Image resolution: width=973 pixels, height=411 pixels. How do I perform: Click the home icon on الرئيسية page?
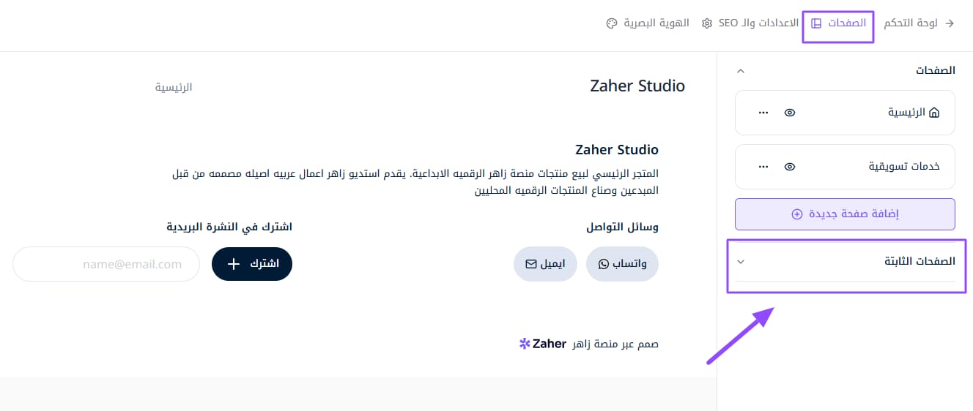[933, 113]
